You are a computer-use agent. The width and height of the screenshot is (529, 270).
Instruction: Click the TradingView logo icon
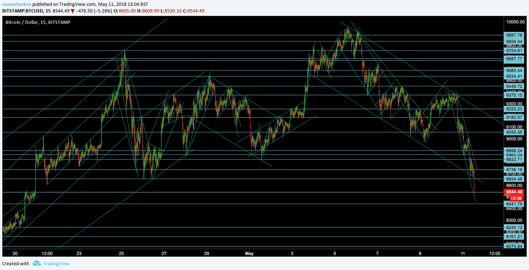(x=36, y=263)
